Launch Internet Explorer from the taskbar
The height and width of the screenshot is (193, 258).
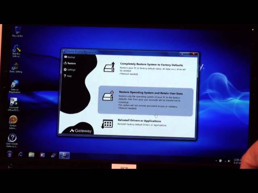click(21, 154)
